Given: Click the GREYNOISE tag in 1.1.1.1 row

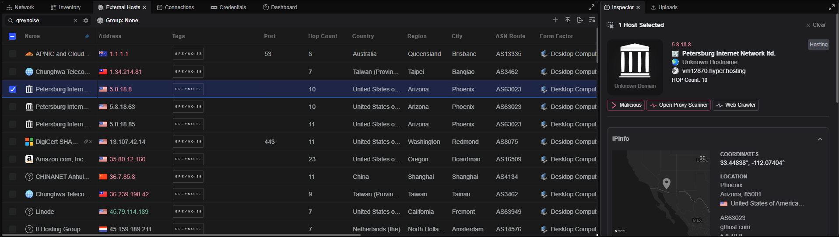Looking at the screenshot, I should (188, 54).
